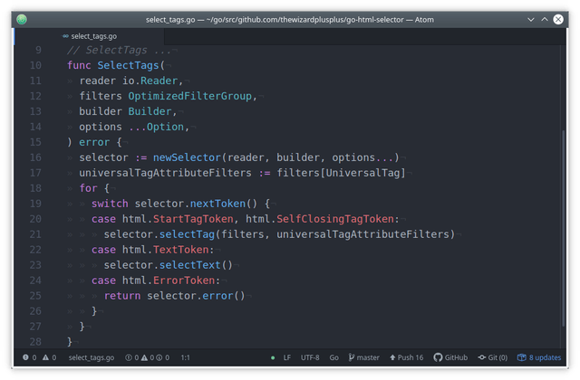Select the select_tags.go editor tab

[89, 36]
